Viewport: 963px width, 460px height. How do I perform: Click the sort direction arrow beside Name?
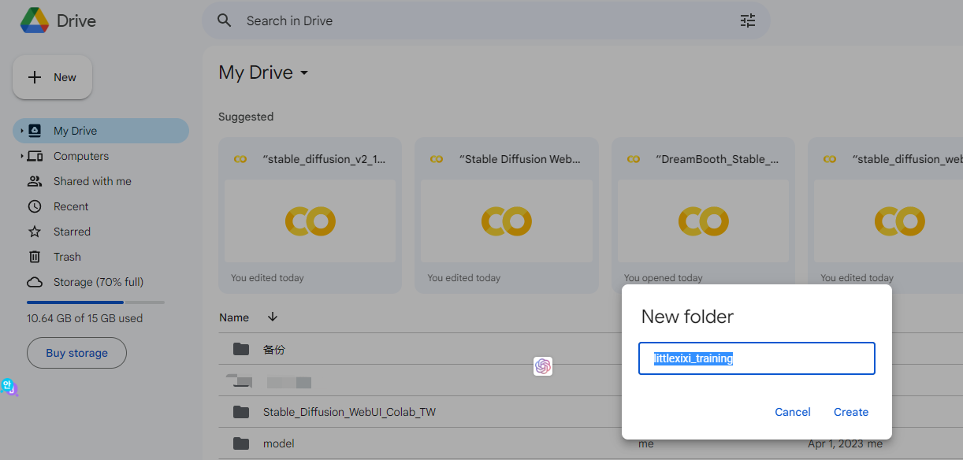pos(273,317)
